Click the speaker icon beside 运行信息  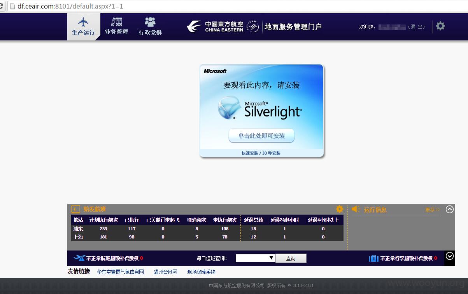(x=356, y=209)
